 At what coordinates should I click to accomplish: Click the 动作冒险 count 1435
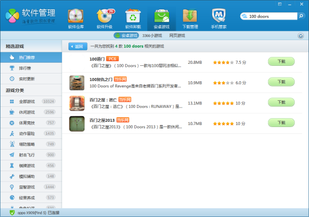coord(49,133)
